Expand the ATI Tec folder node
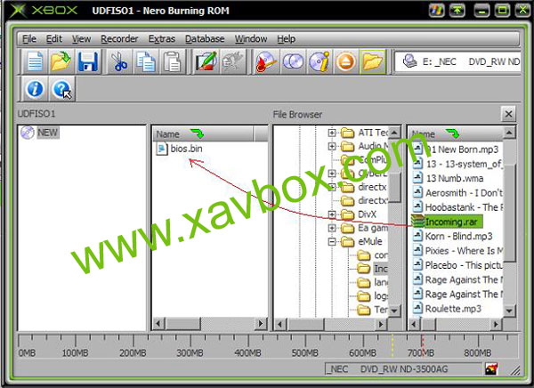534x388 pixels. point(333,133)
